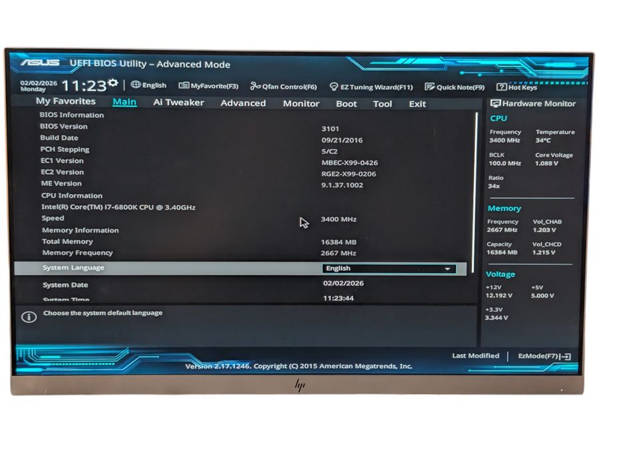Click the Intel Core i7-6800K CPU line

pyautogui.click(x=118, y=207)
